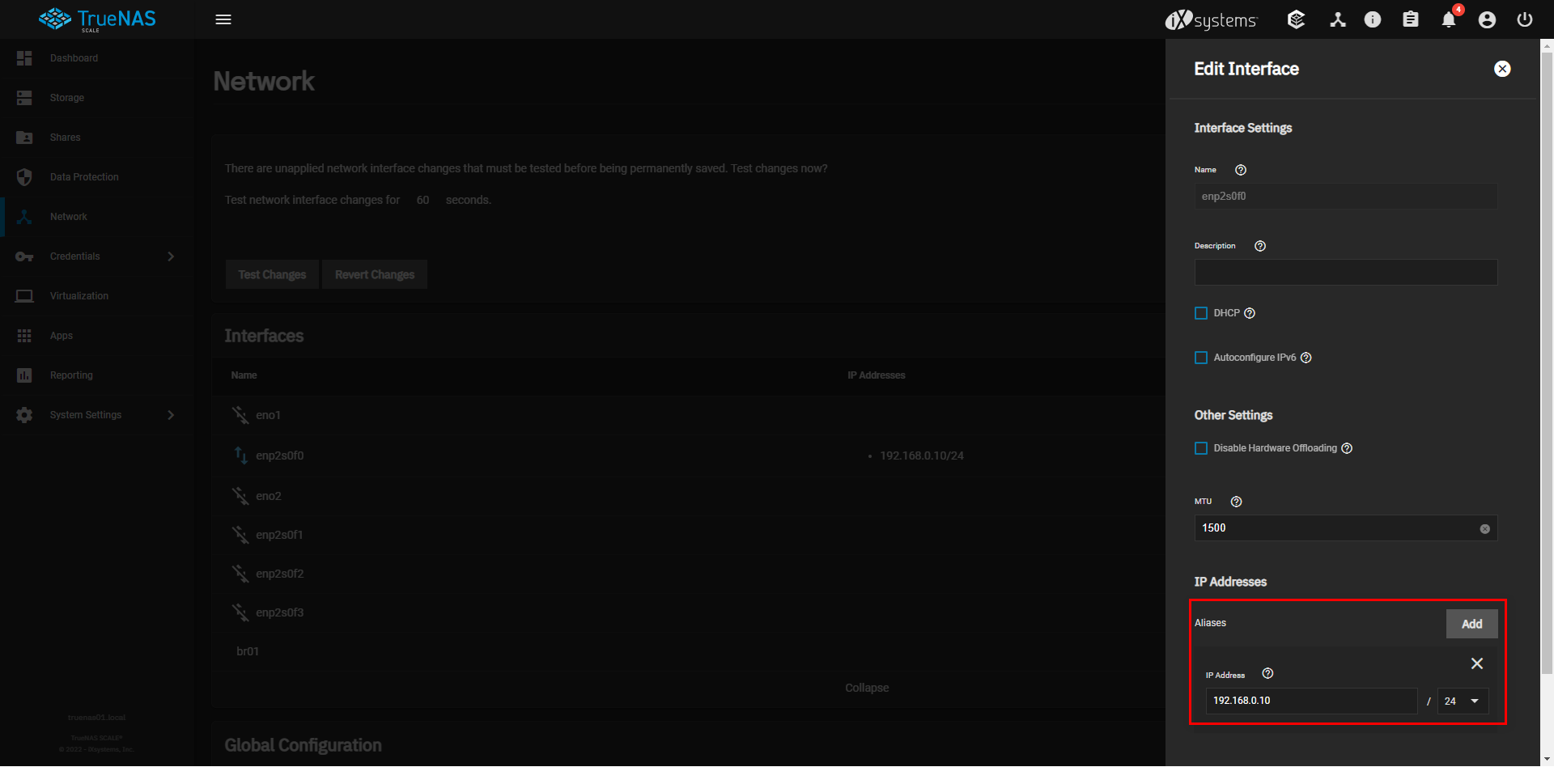1554x767 pixels.
Task: Show help tooltip for DHCP
Action: point(1250,313)
